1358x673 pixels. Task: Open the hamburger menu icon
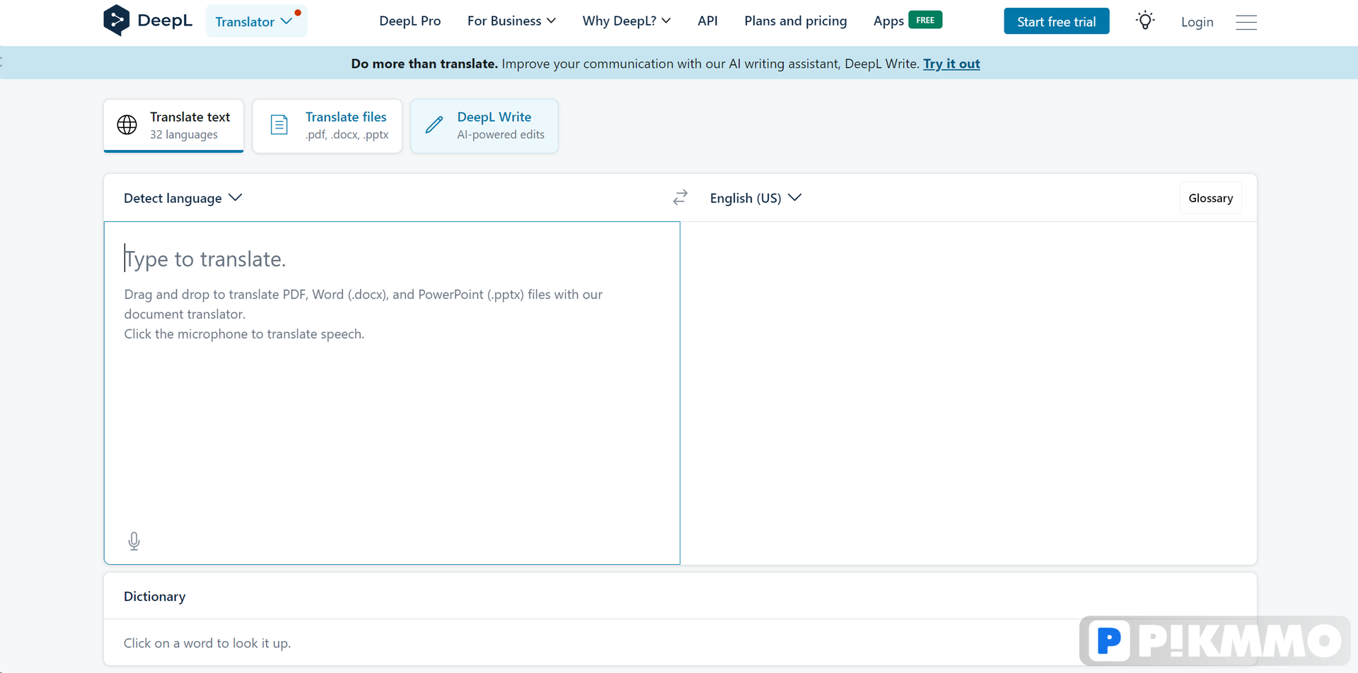(x=1246, y=22)
